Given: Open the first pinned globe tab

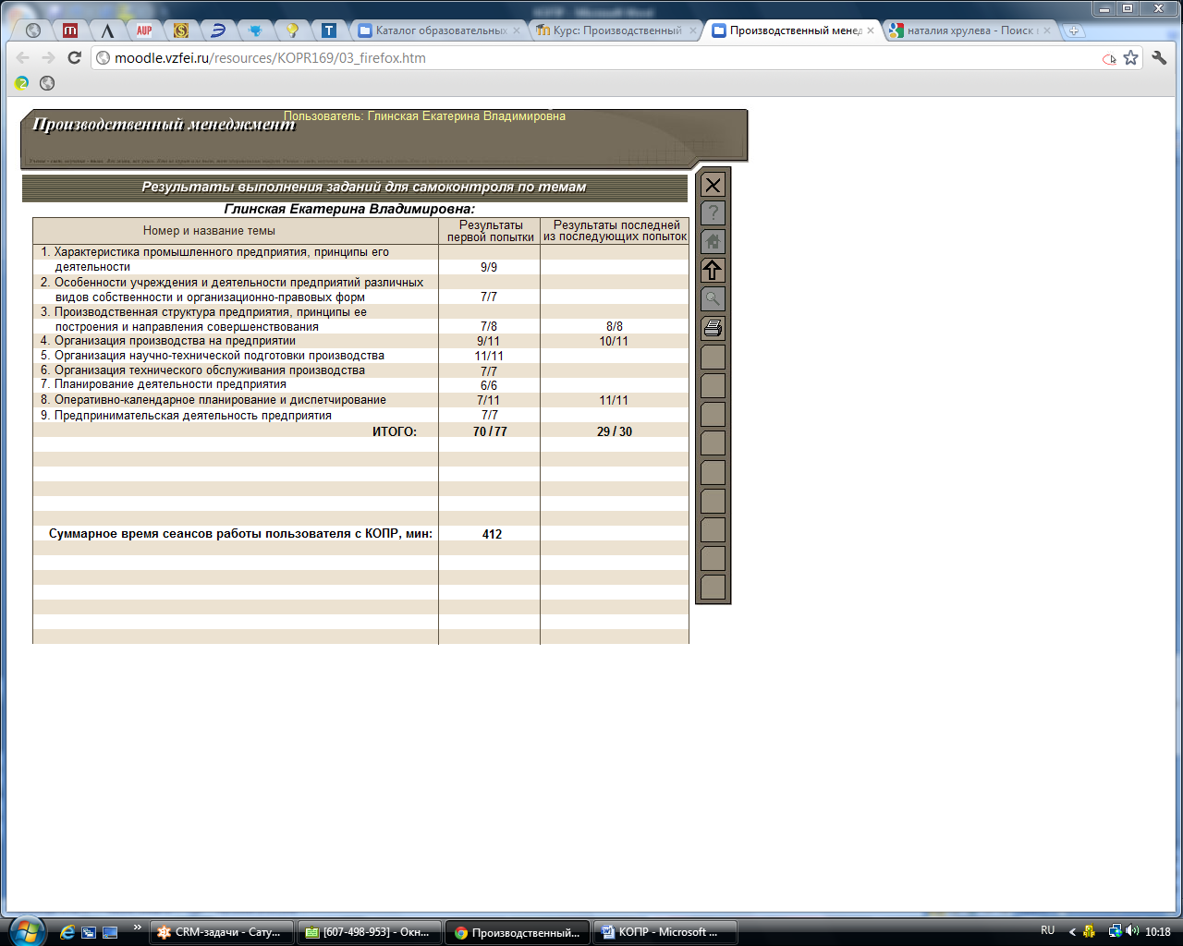Looking at the screenshot, I should coord(33,30).
